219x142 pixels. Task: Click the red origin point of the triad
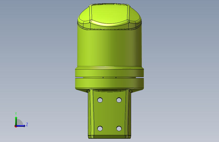tap(16, 126)
